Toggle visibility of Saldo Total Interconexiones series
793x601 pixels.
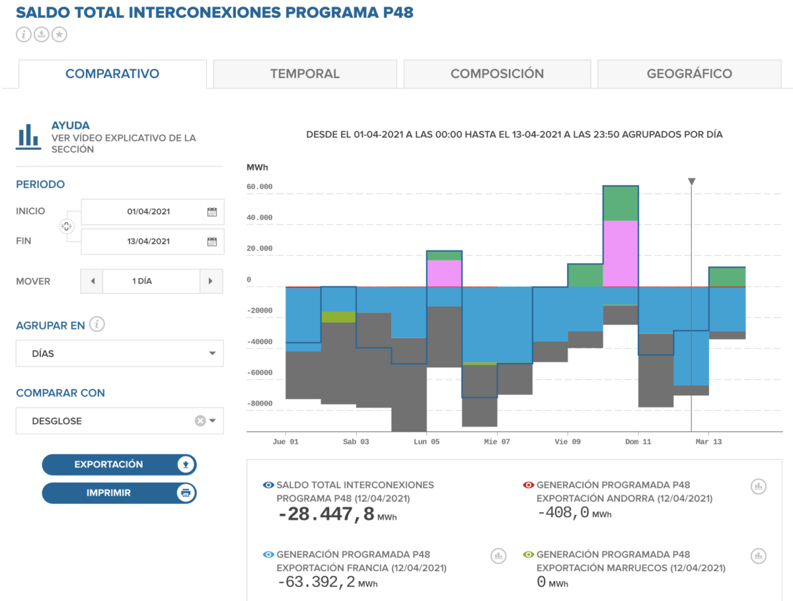pos(268,485)
